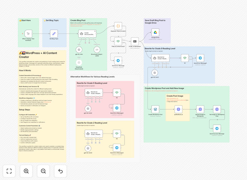Select the Structured Output - JSON parser node
The height and width of the screenshot is (180, 247).
click(97, 50)
